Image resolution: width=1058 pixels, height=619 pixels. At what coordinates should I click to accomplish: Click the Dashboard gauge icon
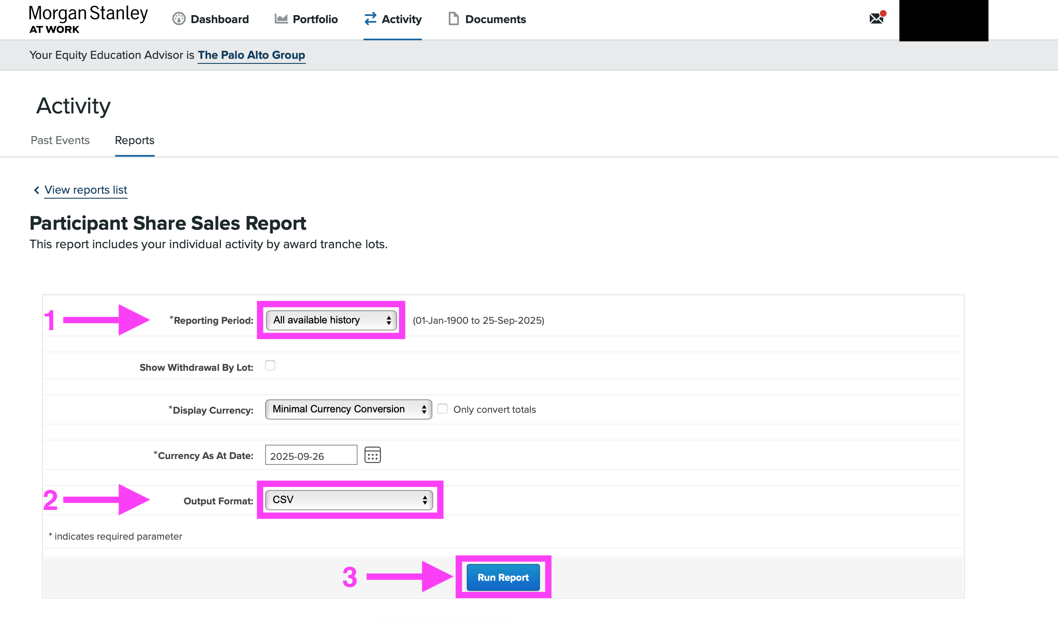(x=179, y=19)
